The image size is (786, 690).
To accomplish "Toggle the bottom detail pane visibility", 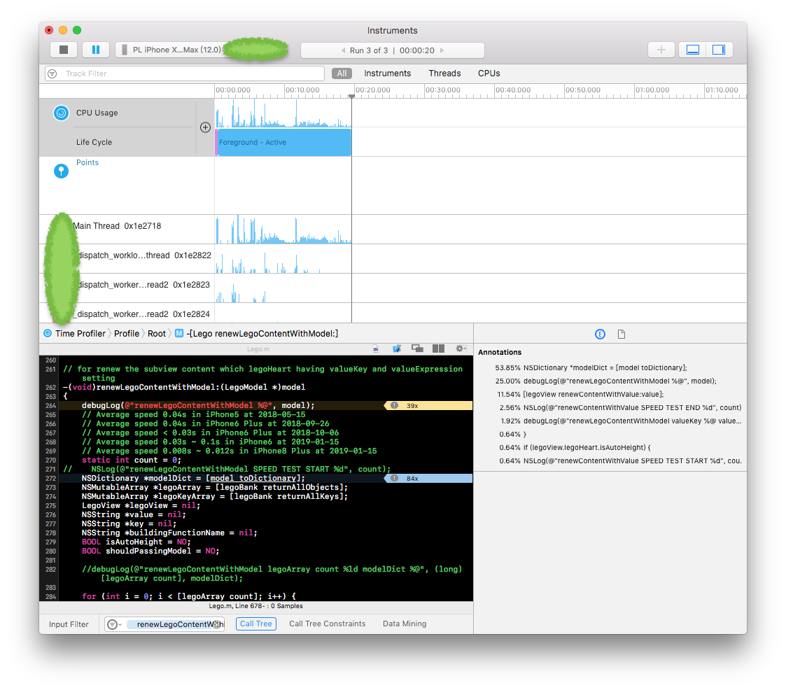I will click(x=692, y=50).
